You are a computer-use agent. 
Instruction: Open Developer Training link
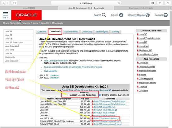pos(148,83)
